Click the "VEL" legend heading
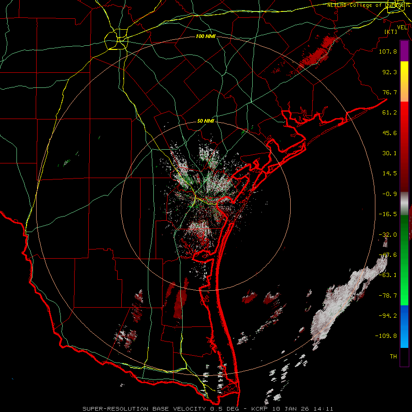This screenshot has width=412, height=412. coord(402,27)
